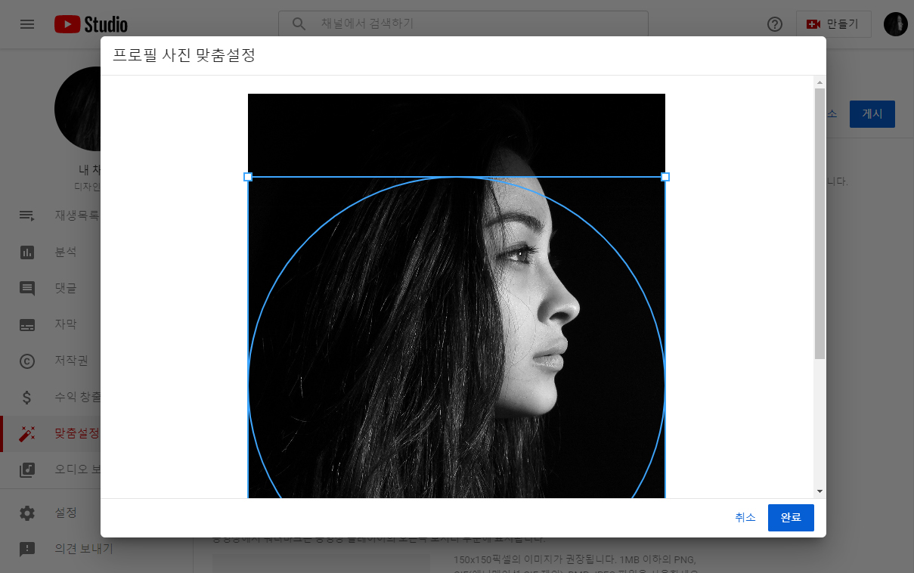Click the top-right crop handle
The width and height of the screenshot is (914, 573).
665,177
